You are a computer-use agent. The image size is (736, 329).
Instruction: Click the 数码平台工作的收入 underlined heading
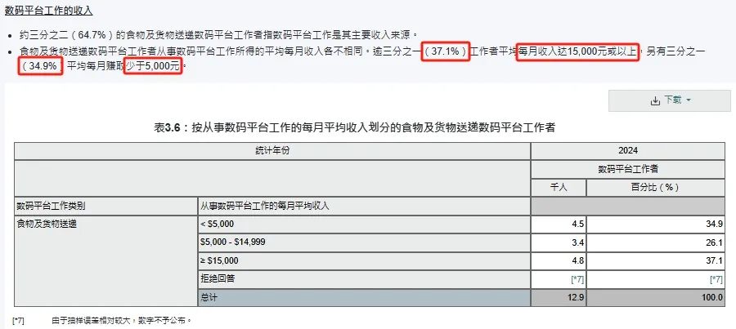(x=49, y=11)
